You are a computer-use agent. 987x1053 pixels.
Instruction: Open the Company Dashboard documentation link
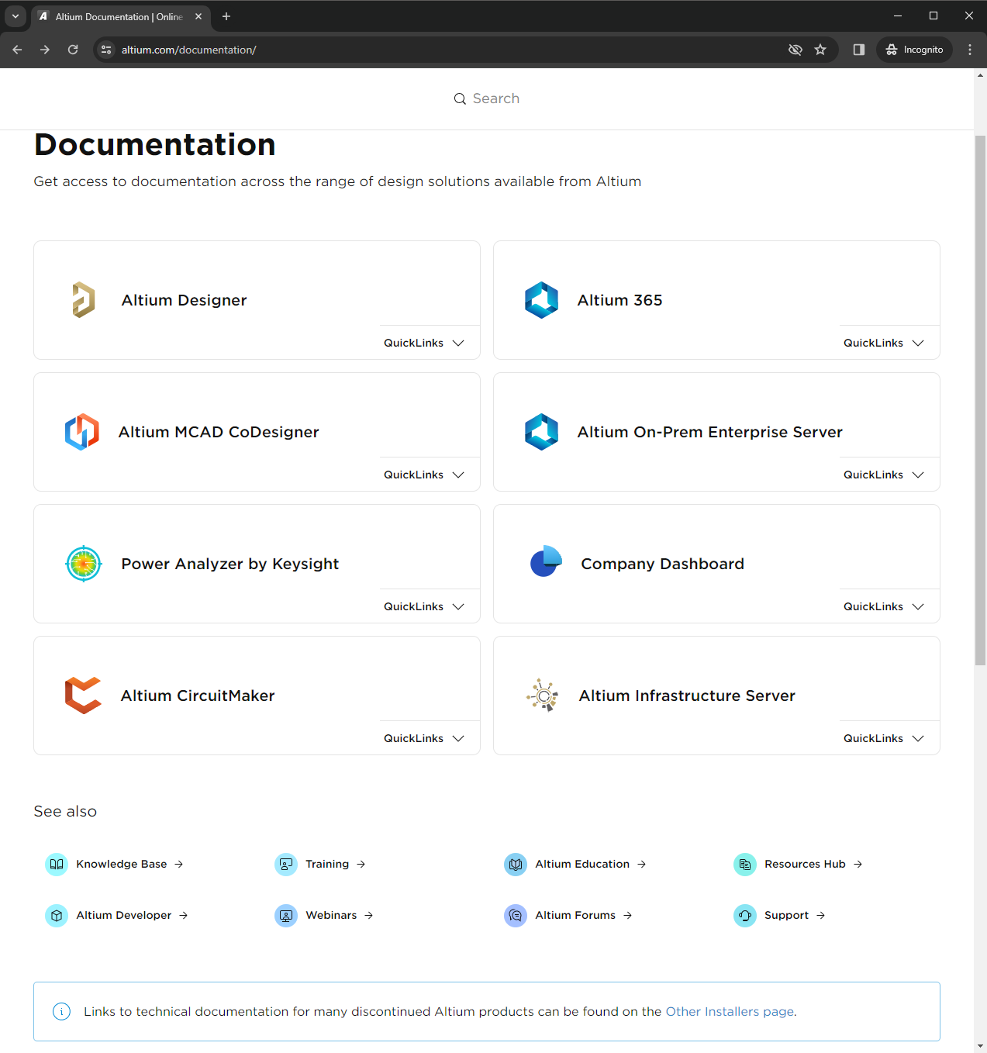(x=662, y=564)
